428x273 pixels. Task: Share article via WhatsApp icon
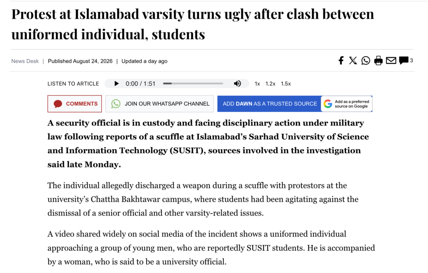point(365,60)
